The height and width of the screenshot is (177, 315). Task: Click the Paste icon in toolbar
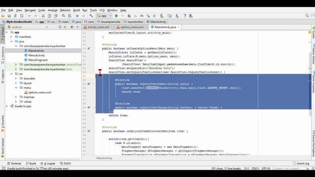[x=56, y=16]
